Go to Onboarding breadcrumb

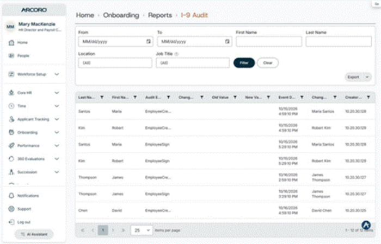point(121,15)
